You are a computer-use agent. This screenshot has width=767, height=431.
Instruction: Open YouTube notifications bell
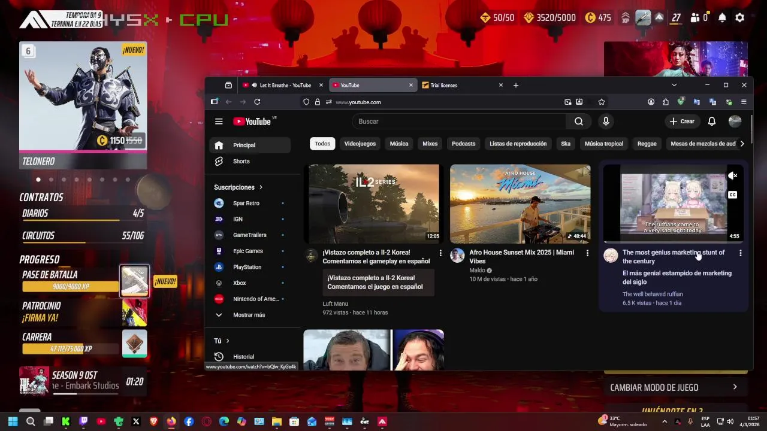712,122
